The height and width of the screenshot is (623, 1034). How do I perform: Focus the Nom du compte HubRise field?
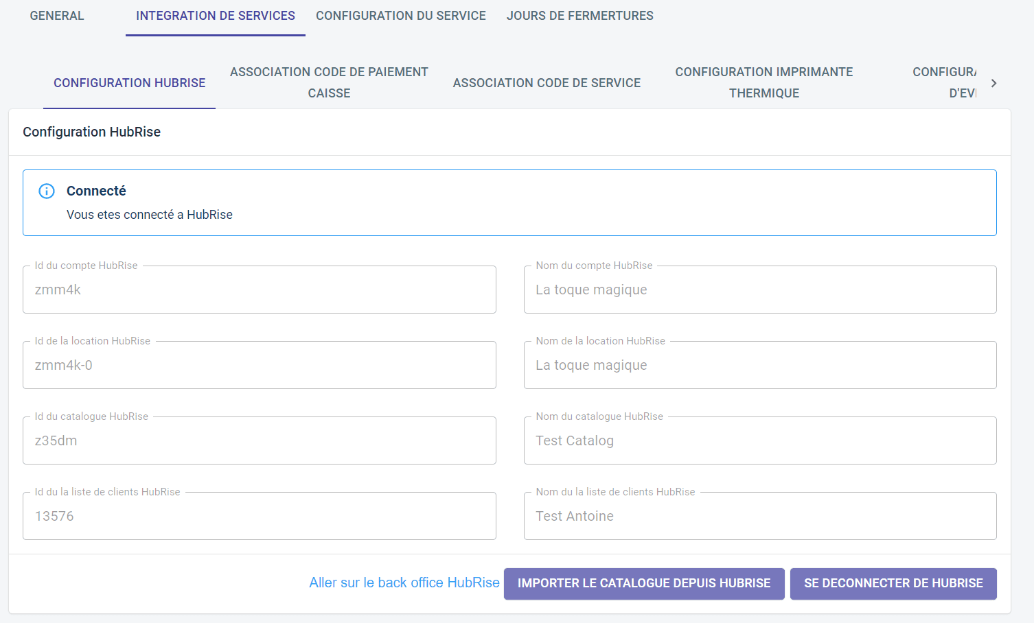[x=759, y=290]
